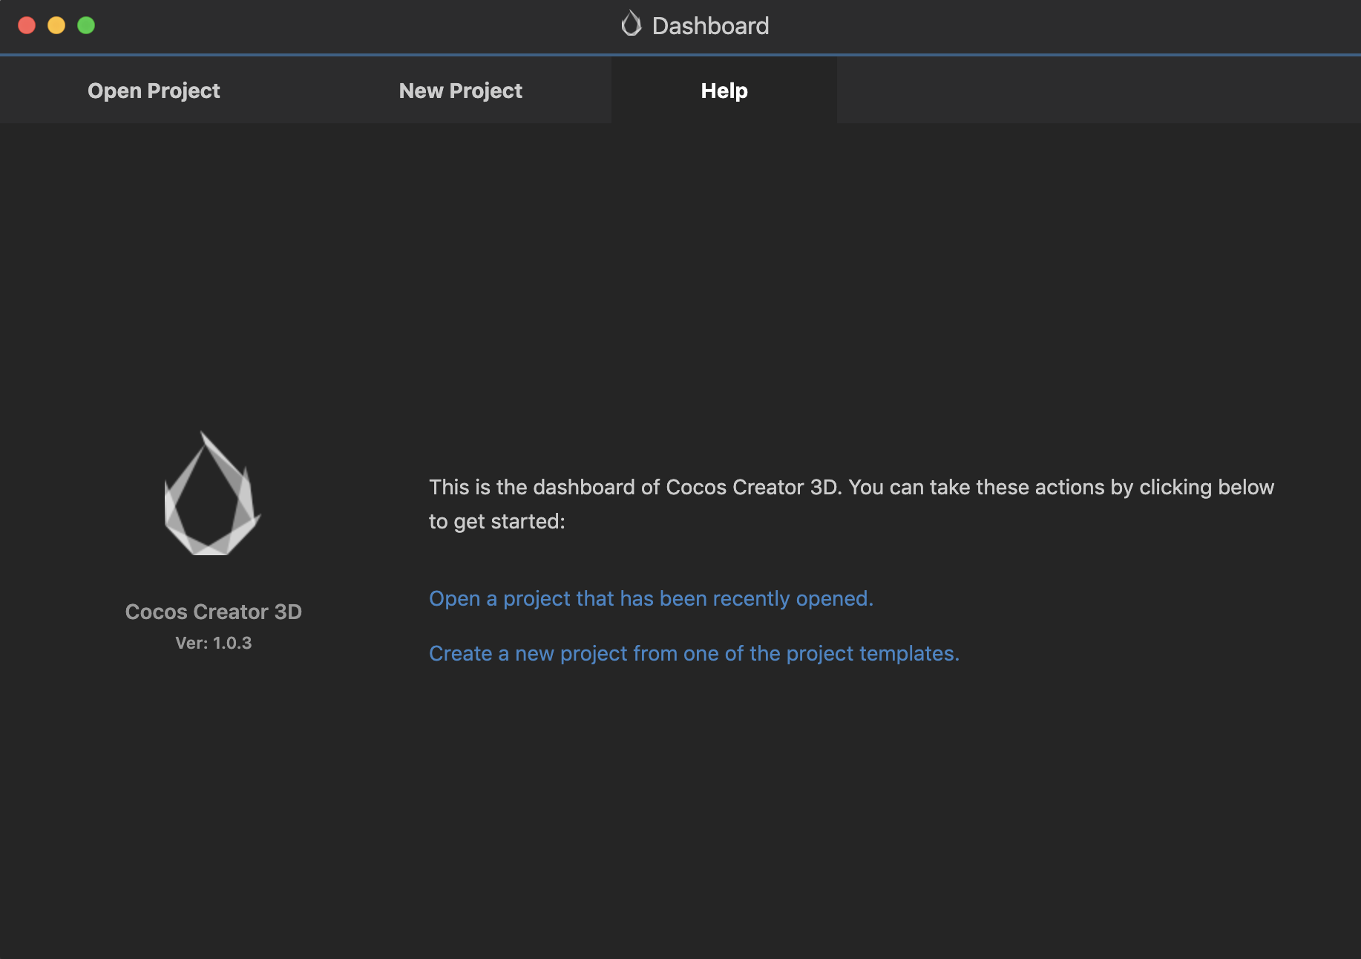Screen dimensions: 1361x959
Task: Click "to get started:" text line
Action: (x=497, y=521)
